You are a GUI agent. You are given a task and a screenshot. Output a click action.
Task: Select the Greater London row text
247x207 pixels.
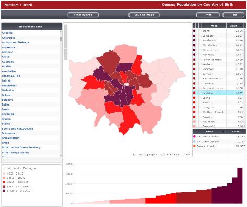coord(207,146)
